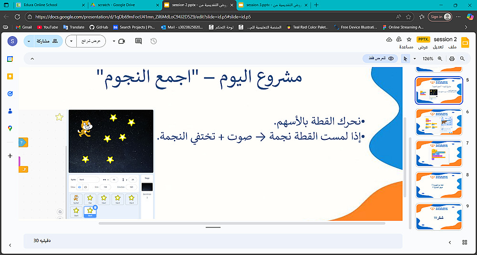Select slide 6 thumbnail
477x255 pixels.
[439, 122]
